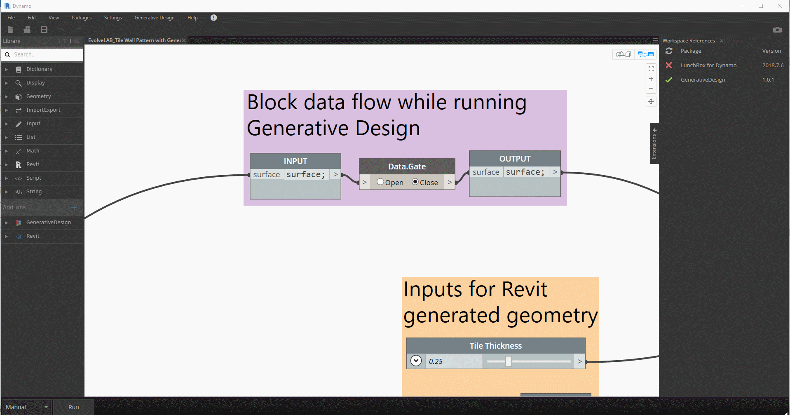Expand the GenerativeDesign add-on category
790x415 pixels.
click(6, 223)
